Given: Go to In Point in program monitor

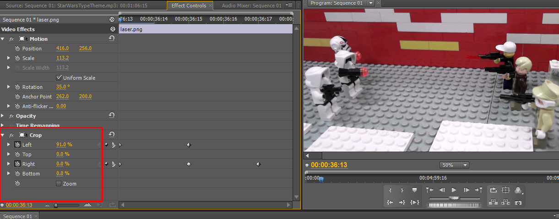Looking at the screenshot, I should pyautogui.click(x=390, y=202).
